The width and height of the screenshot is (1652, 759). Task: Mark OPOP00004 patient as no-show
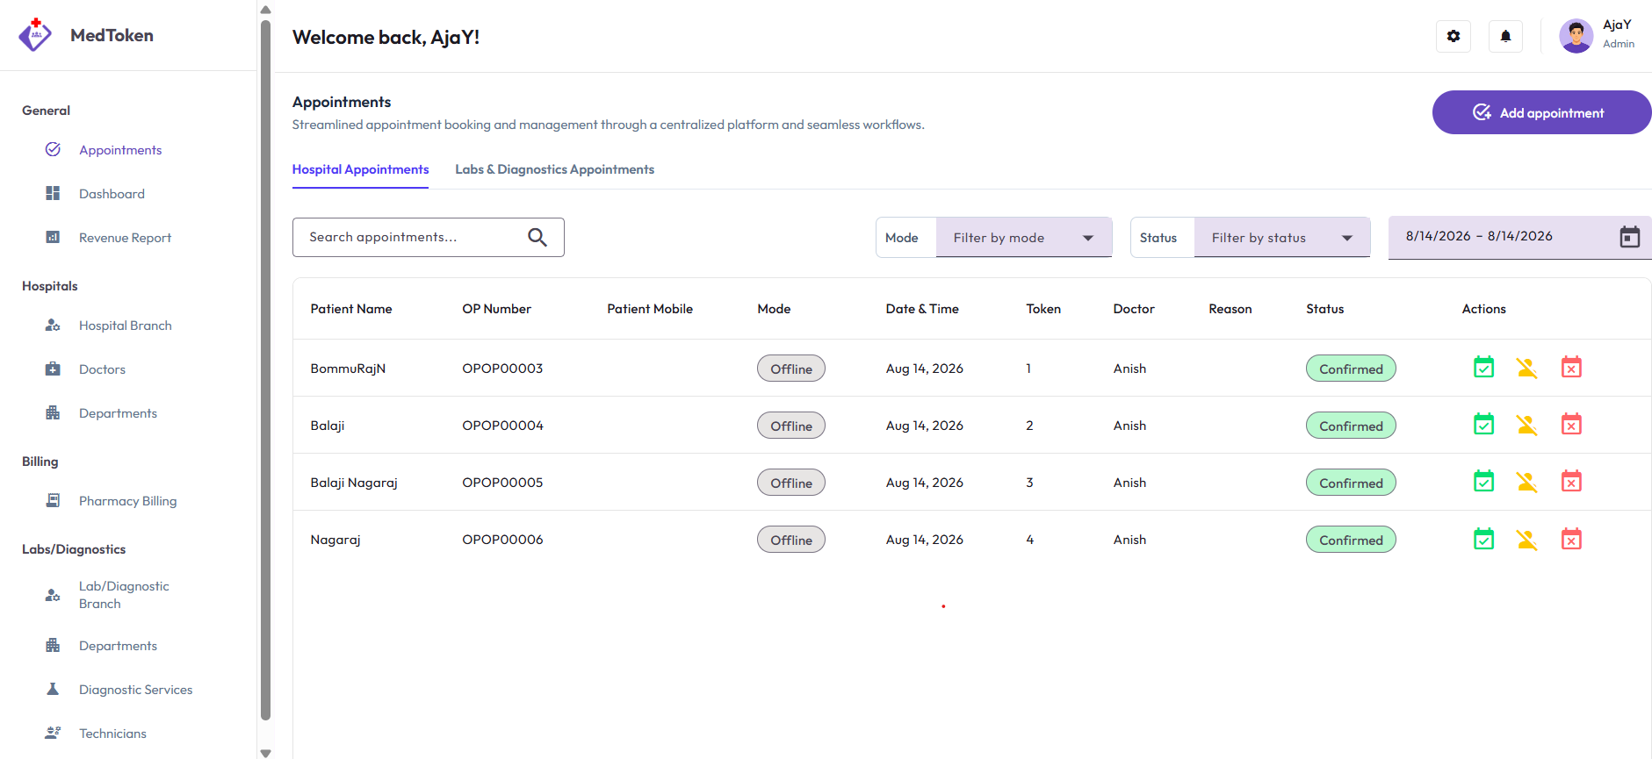point(1527,425)
